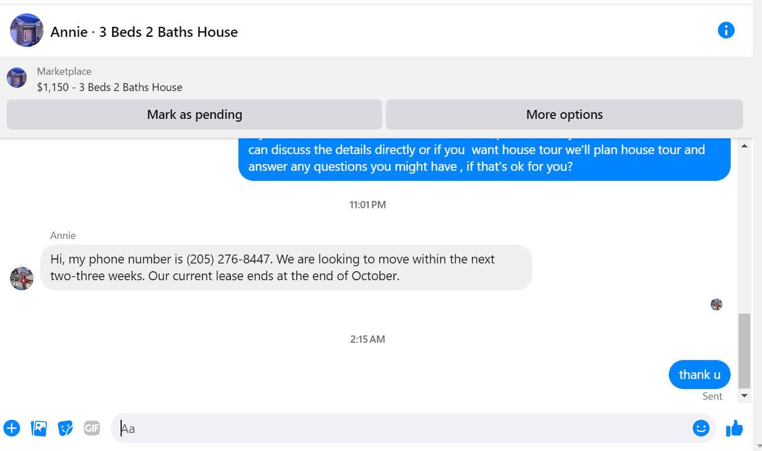Click the chat scrollbar thumb
Viewport: 762px width, 451px height.
point(744,351)
